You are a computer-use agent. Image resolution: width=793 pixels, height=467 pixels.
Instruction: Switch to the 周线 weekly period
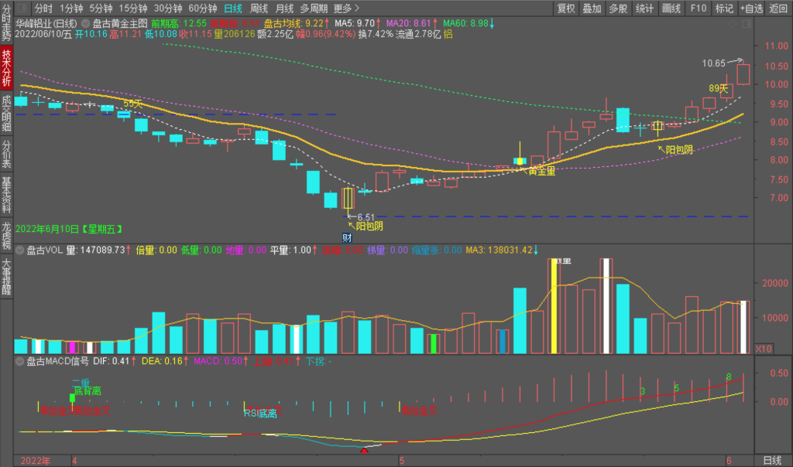pos(259,9)
